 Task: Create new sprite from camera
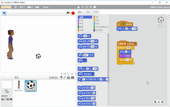72,78
